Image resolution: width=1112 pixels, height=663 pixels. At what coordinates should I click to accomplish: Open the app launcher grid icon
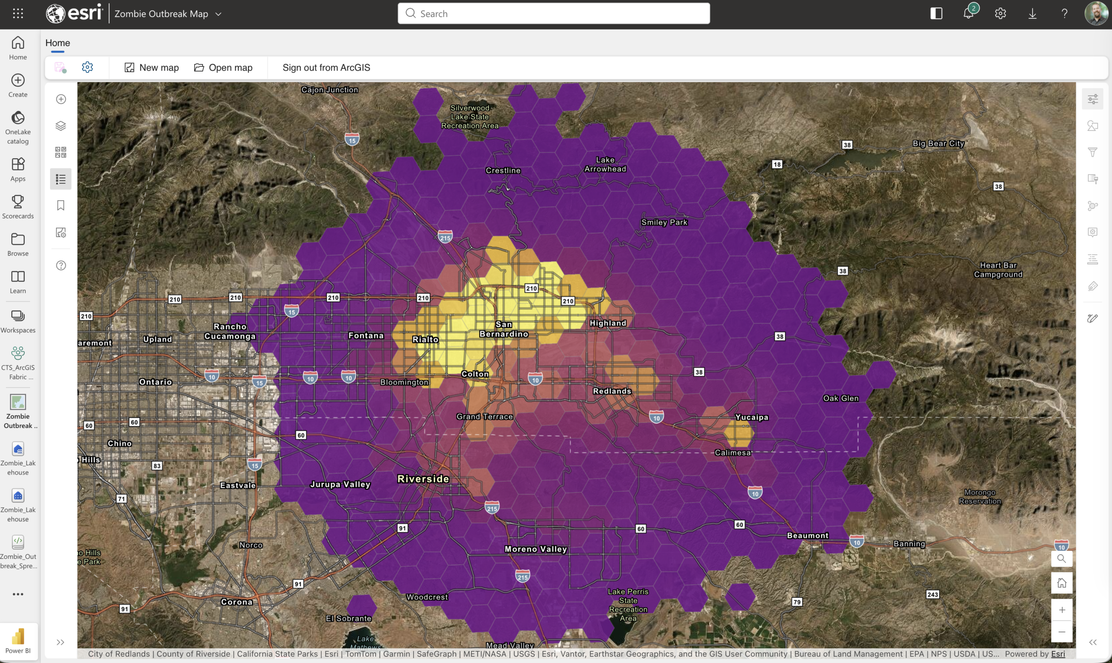pyautogui.click(x=18, y=13)
